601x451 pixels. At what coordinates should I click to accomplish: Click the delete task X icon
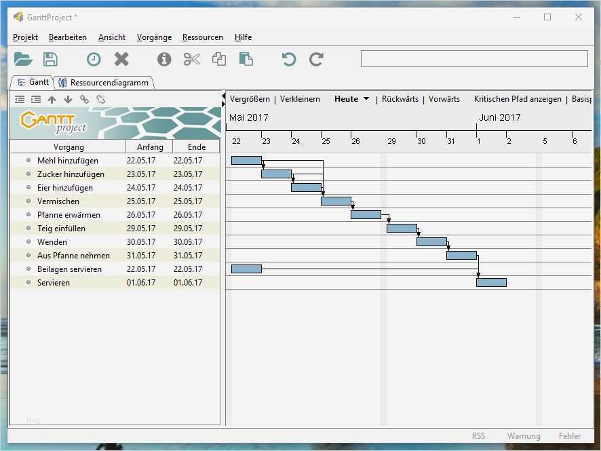click(121, 59)
